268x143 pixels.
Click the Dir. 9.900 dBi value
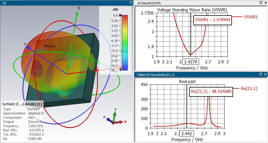[35, 139]
